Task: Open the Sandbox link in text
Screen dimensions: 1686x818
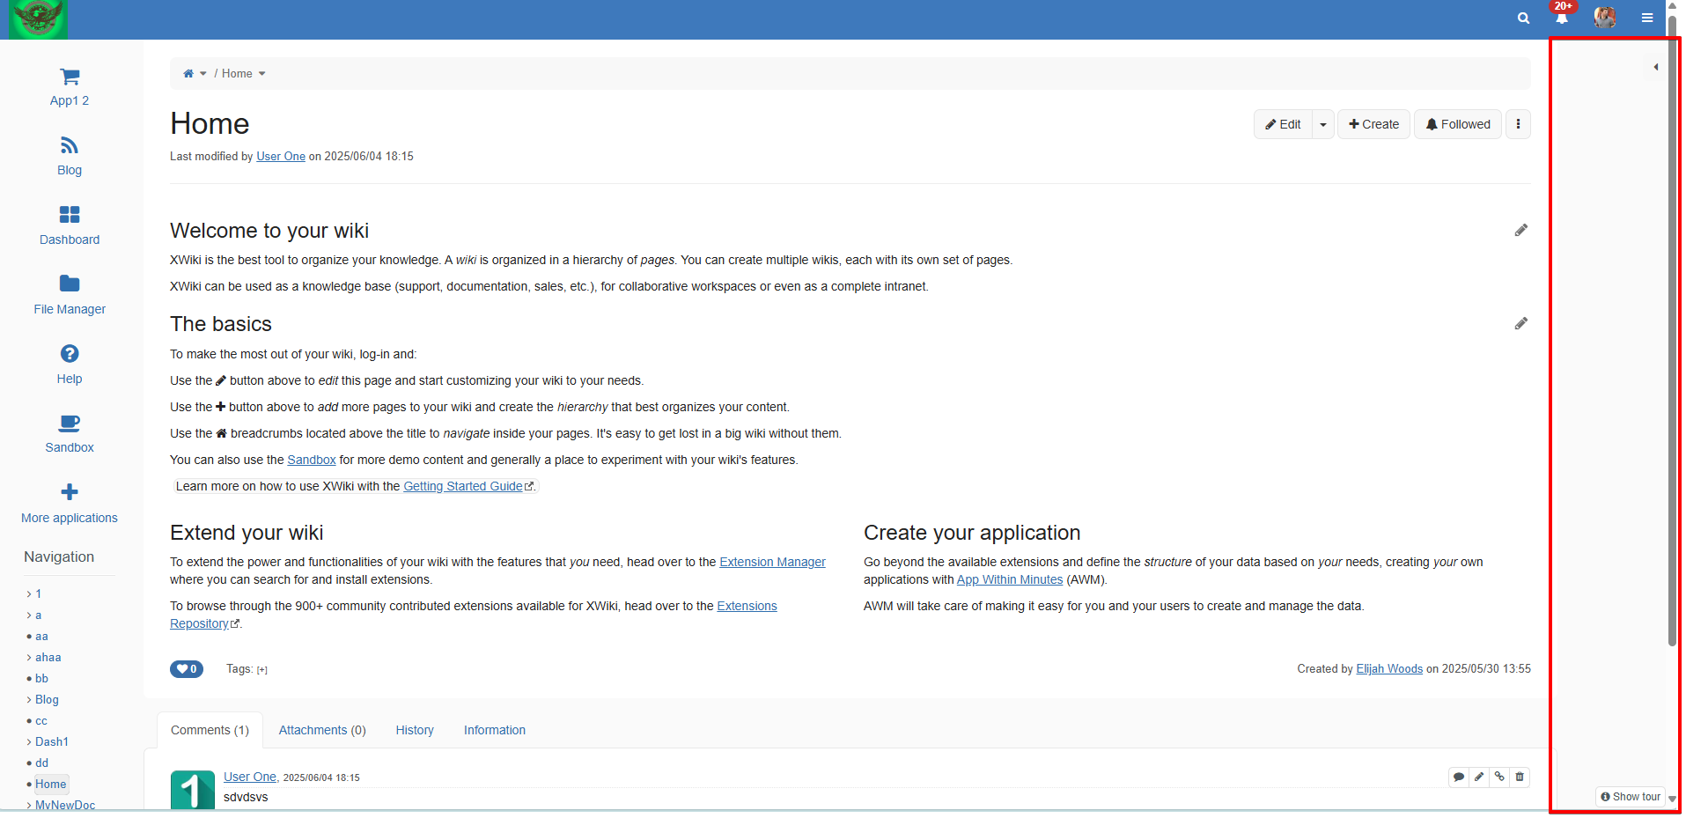Action: (312, 460)
